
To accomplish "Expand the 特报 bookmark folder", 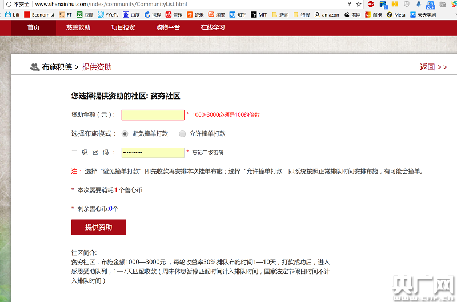I will (301, 15).
